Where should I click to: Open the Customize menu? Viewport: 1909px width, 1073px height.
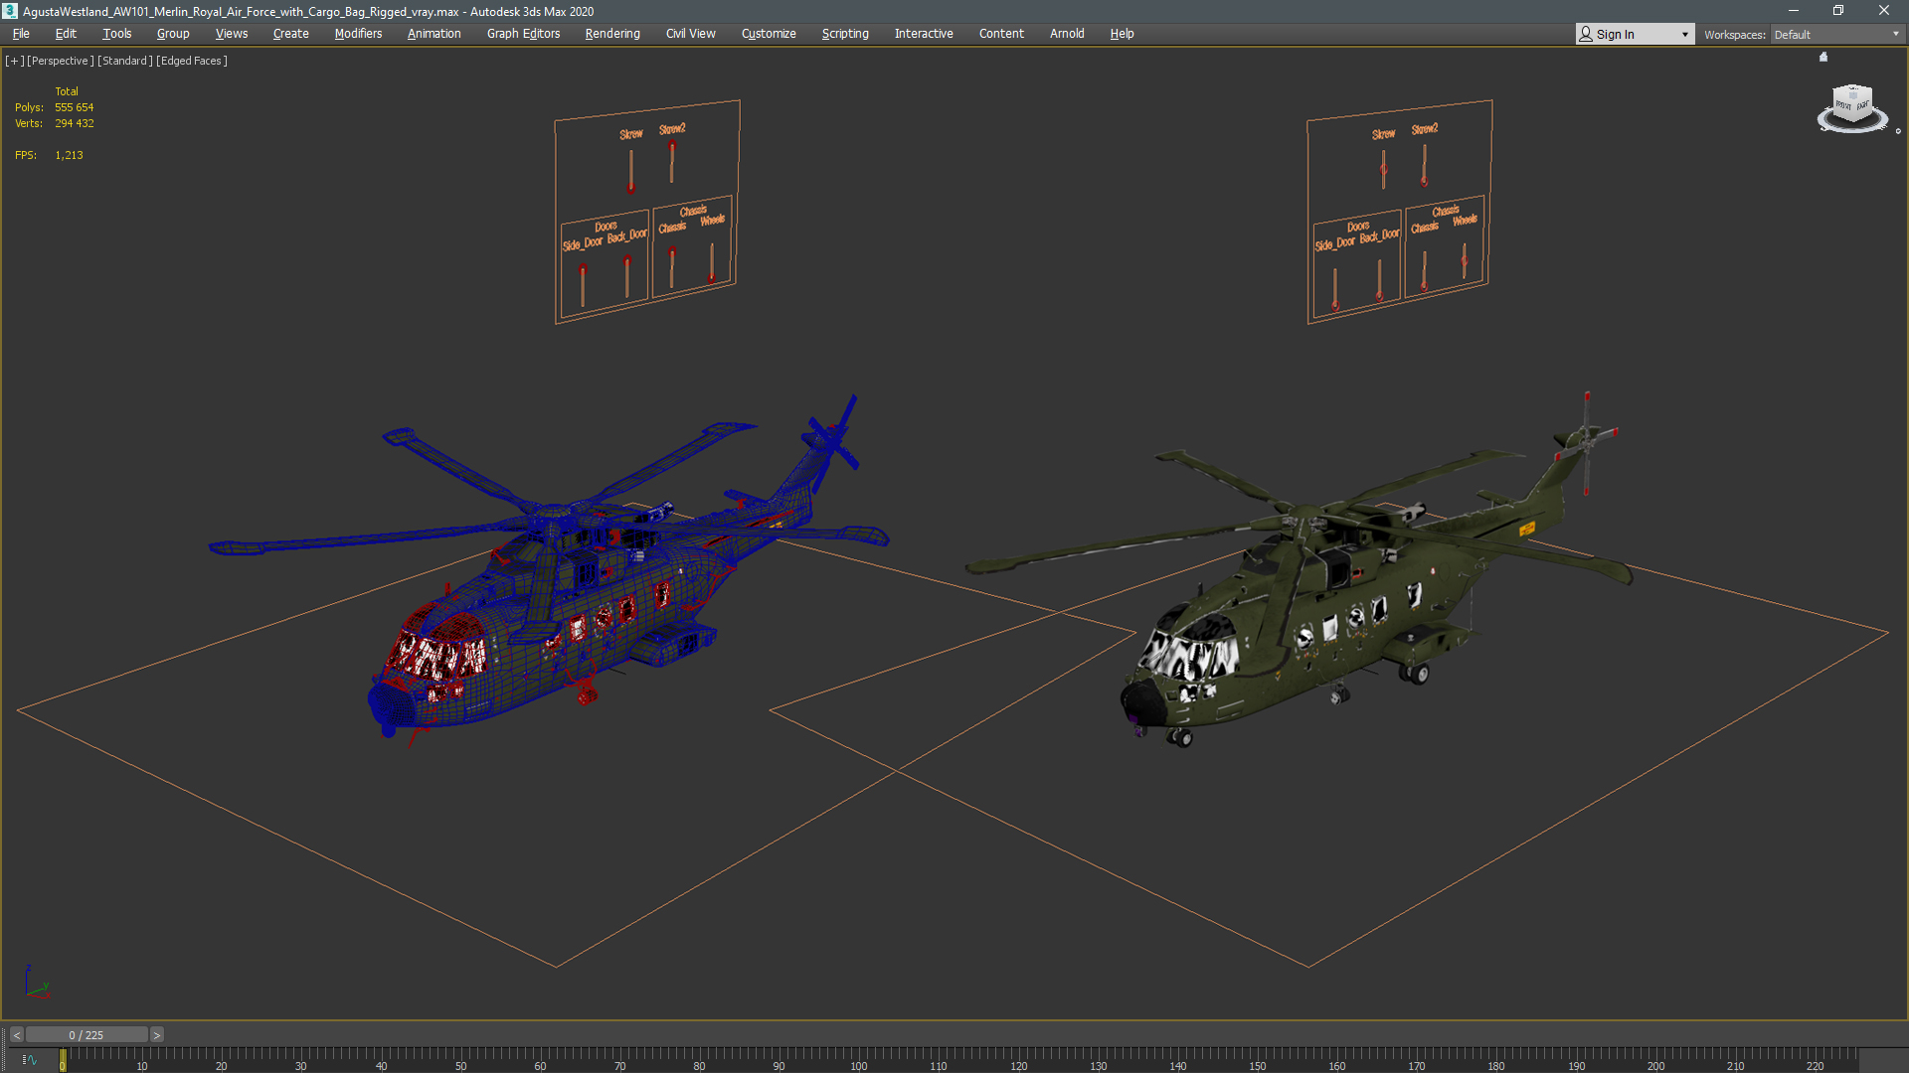[769, 34]
